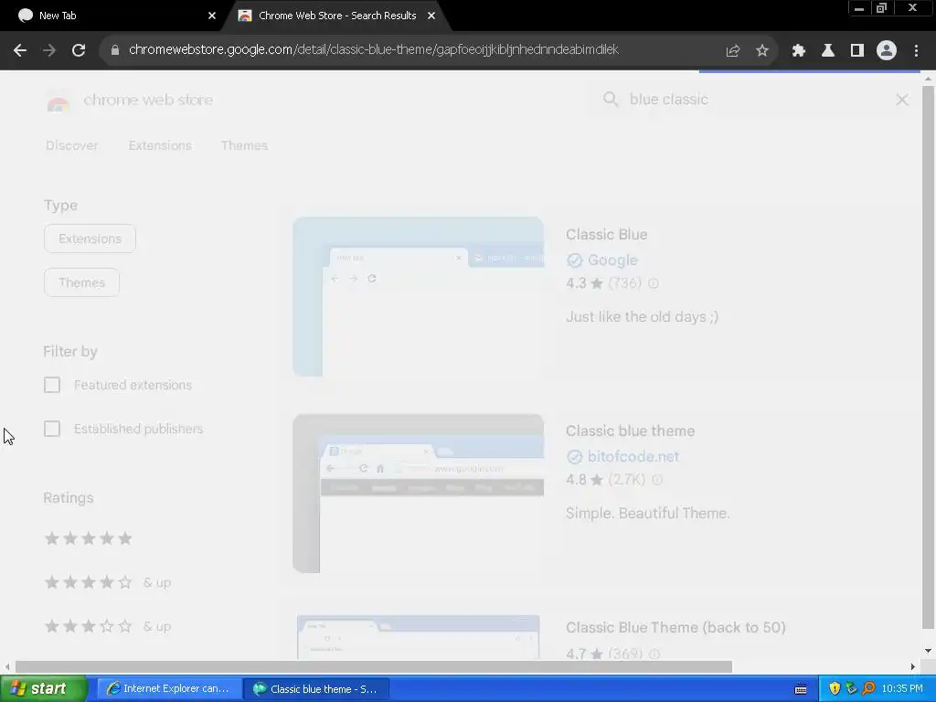Image resolution: width=936 pixels, height=702 pixels.
Task: Click the browser forward arrow
Action: coord(49,51)
